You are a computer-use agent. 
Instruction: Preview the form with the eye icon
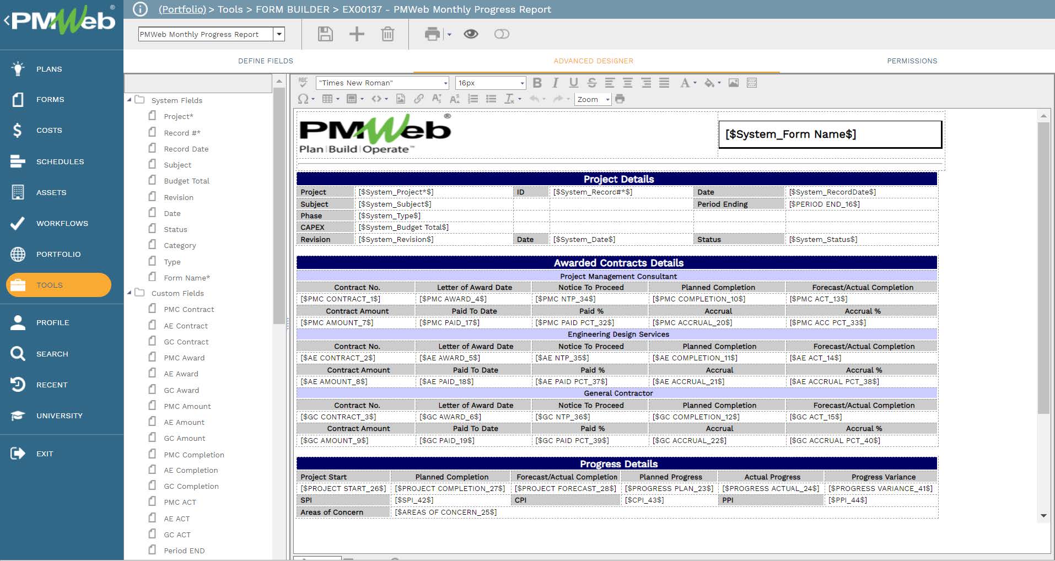tap(471, 34)
